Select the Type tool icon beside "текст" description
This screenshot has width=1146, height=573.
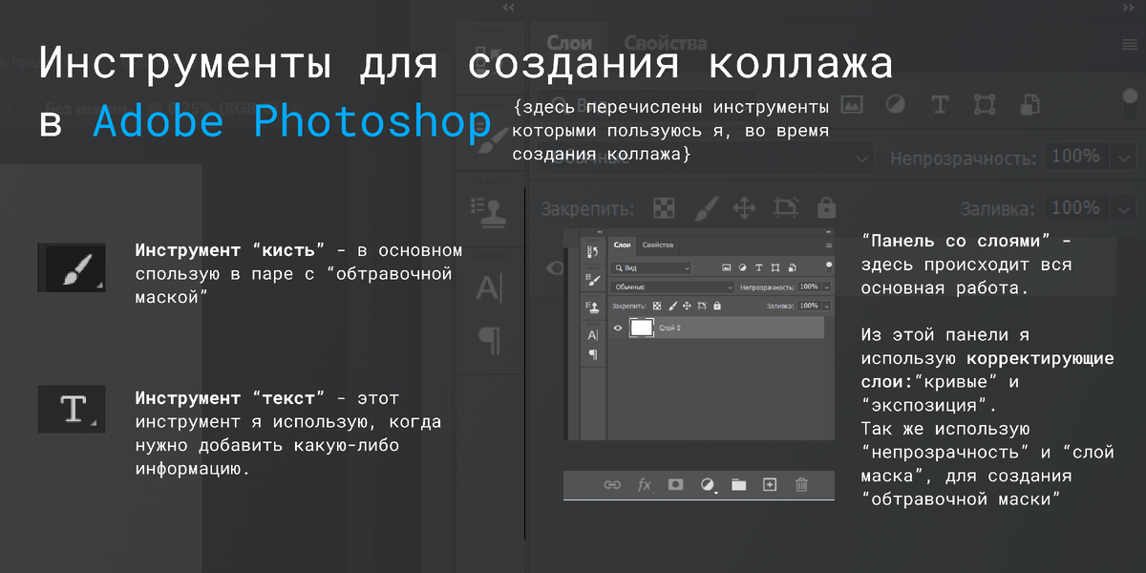point(72,408)
